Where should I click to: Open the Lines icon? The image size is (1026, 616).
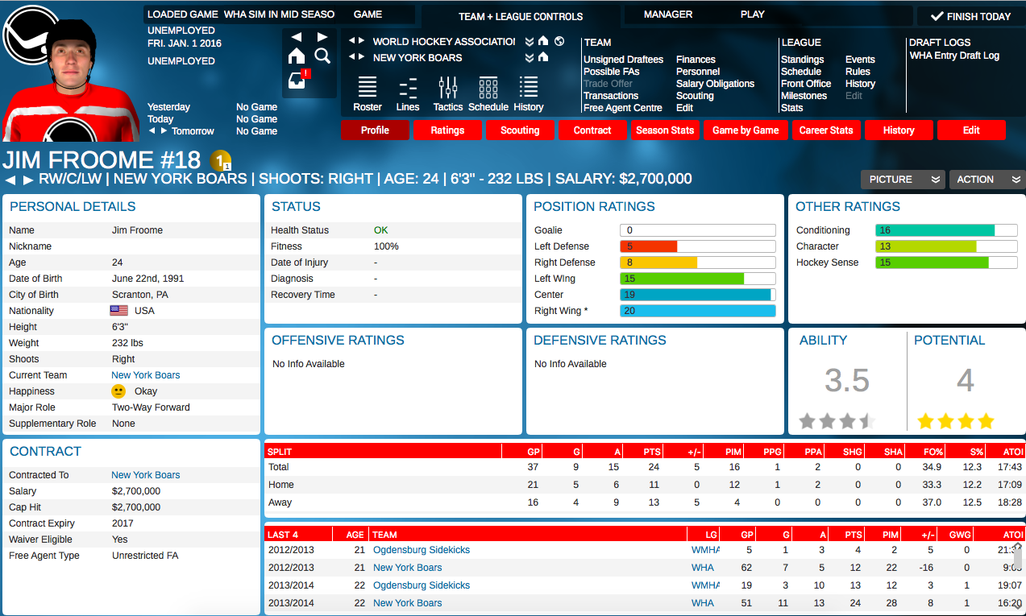407,89
